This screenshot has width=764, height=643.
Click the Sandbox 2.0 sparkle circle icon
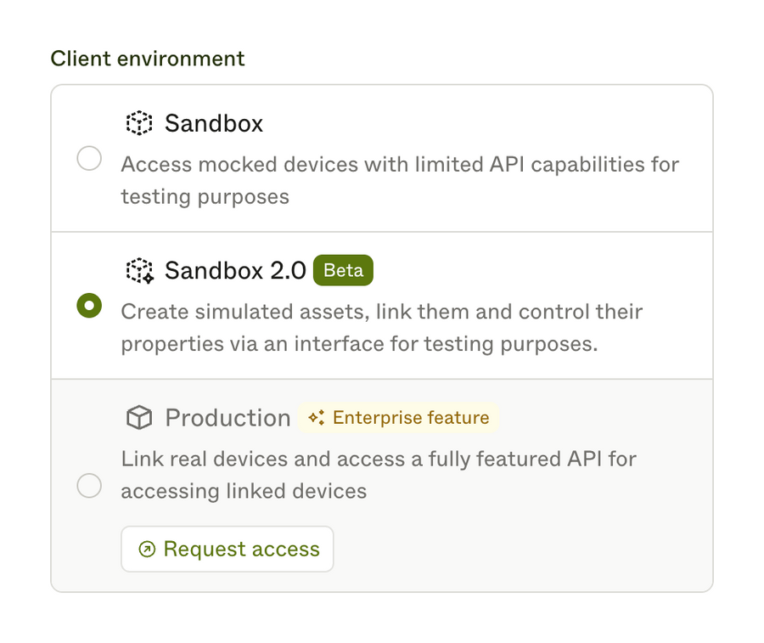click(138, 270)
